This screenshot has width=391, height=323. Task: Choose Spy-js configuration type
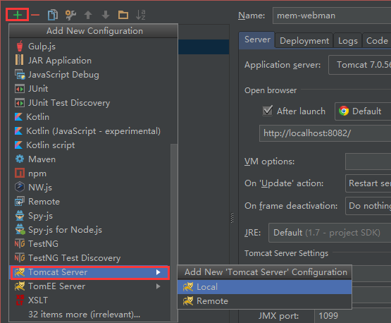(90, 216)
